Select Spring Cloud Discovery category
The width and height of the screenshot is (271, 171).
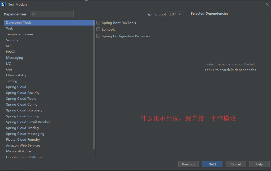point(48,110)
